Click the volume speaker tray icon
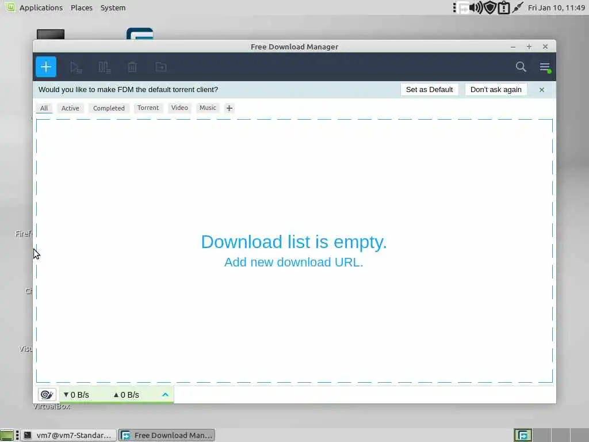Screen dimensions: 589x442 tap(476, 7)
